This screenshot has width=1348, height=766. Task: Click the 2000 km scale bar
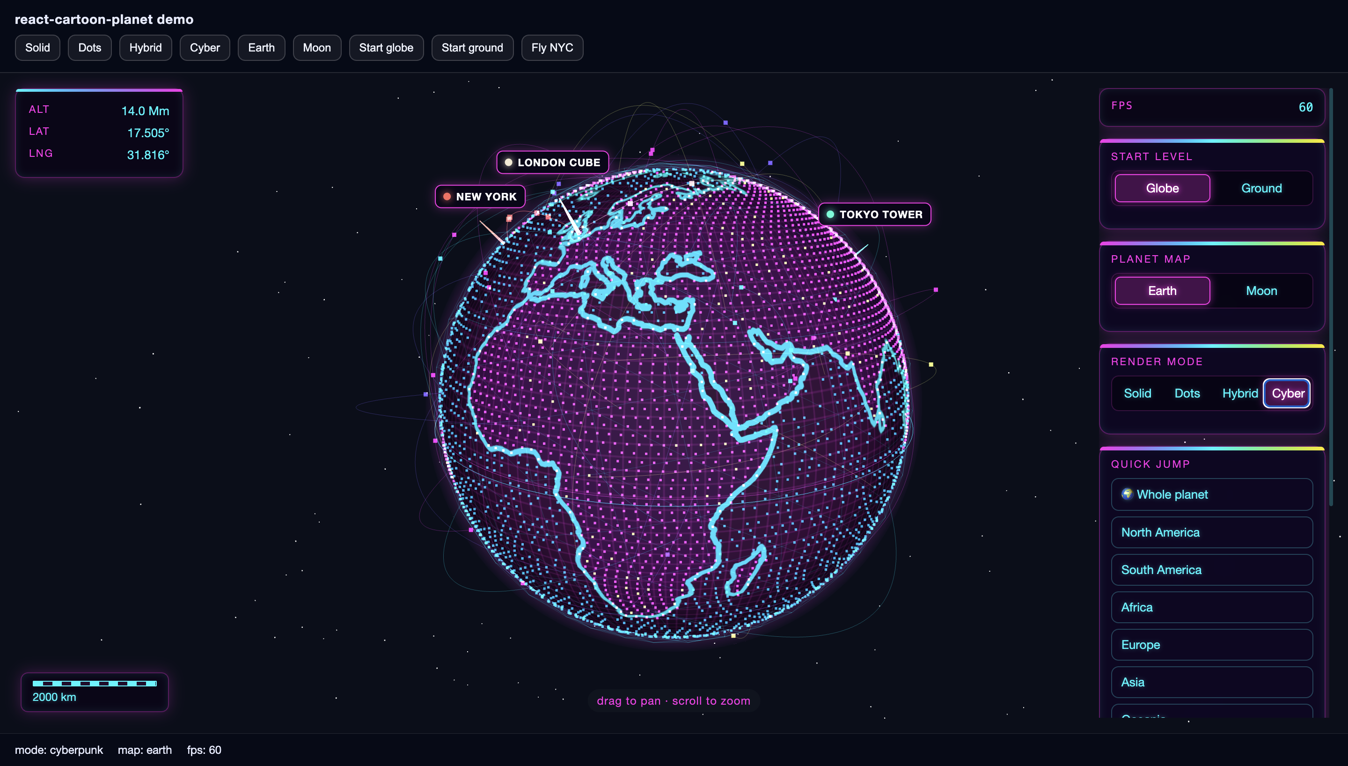pyautogui.click(x=95, y=684)
